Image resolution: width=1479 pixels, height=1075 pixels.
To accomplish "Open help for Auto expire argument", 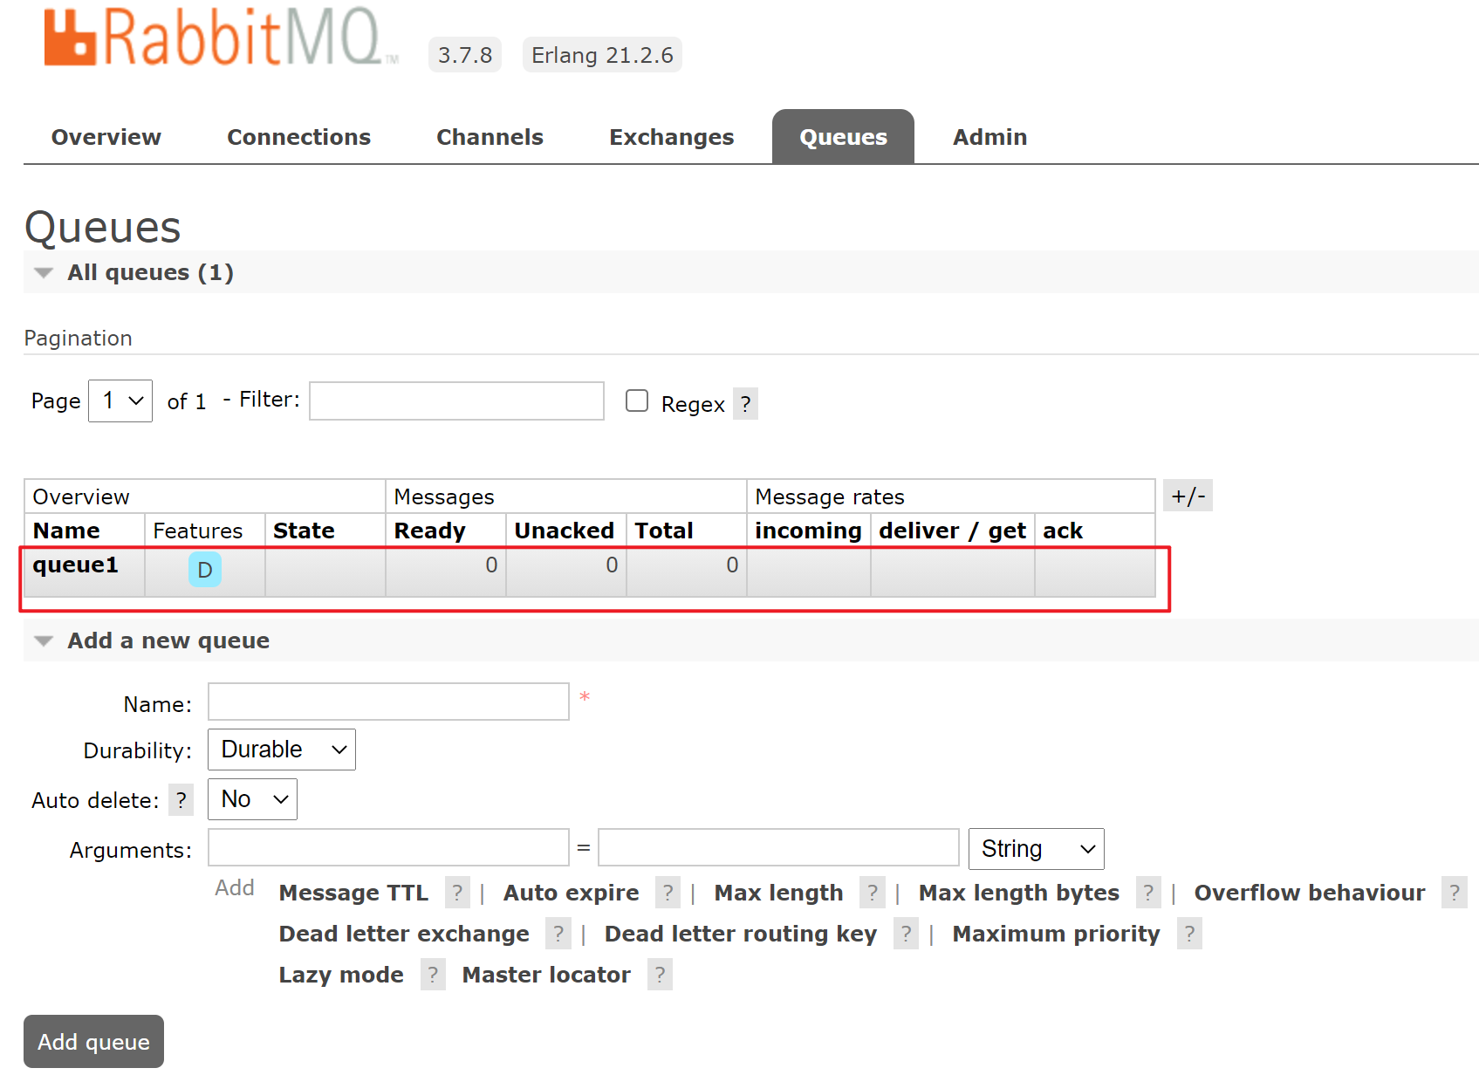I will [x=668, y=893].
